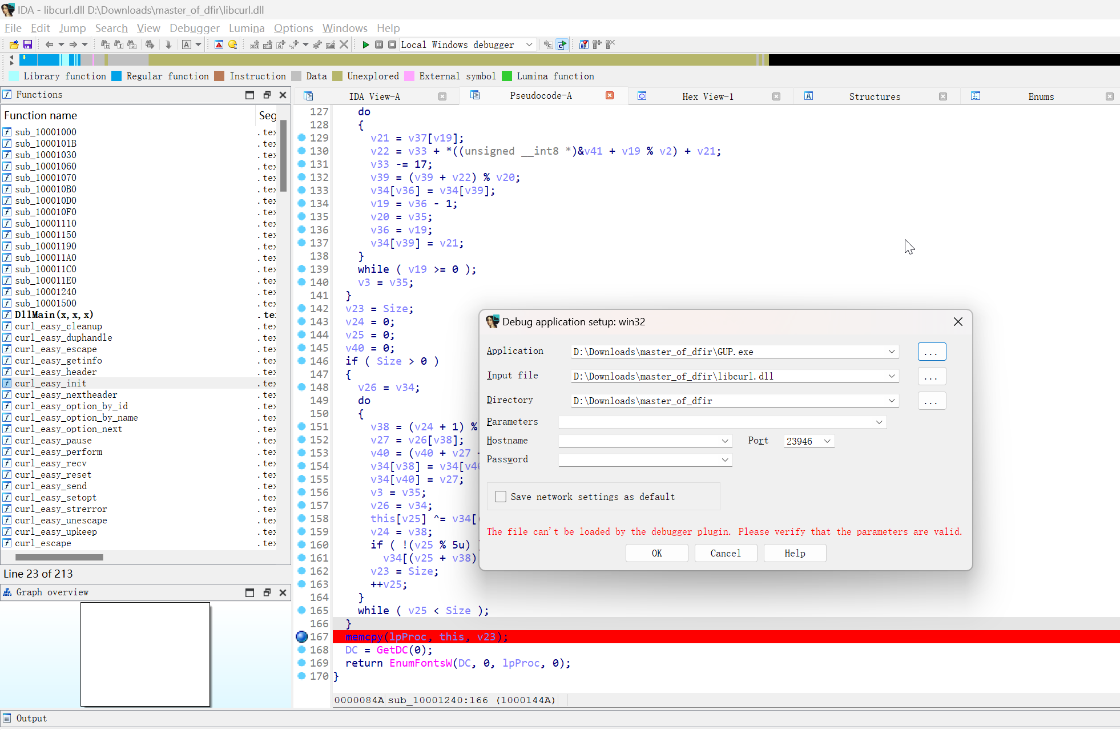
Task: Close the Hex View-1 tab
Action: click(776, 96)
